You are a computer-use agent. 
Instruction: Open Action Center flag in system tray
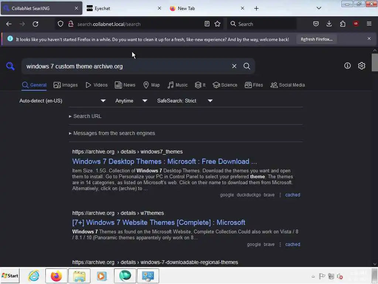[322, 276]
